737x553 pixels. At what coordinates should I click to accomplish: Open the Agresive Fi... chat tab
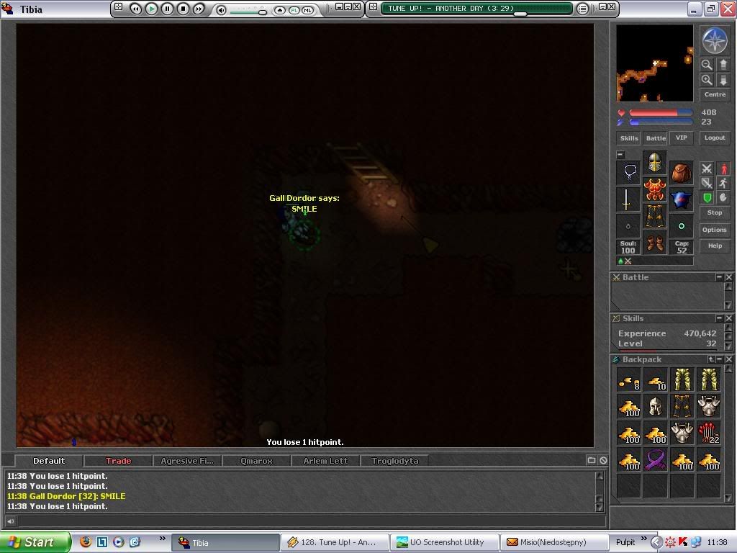pyautogui.click(x=187, y=461)
